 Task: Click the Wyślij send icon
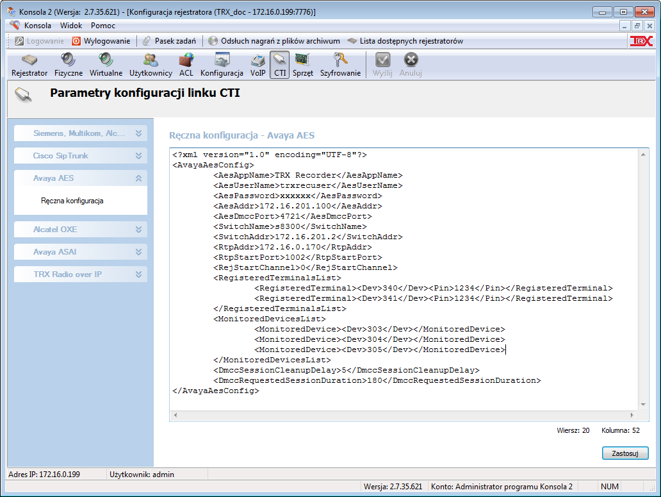[382, 65]
